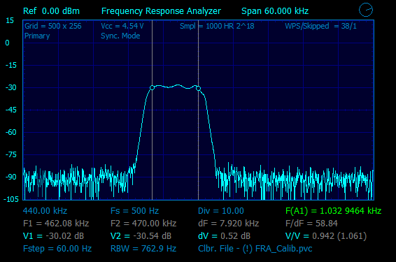Click the -90 axis label
The image size is (396, 262).
click(x=11, y=177)
